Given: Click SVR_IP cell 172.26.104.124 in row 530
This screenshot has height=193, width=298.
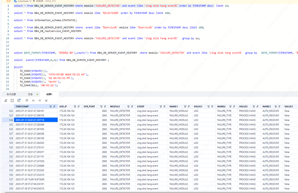Looking at the screenshot, I should [x=70, y=147].
